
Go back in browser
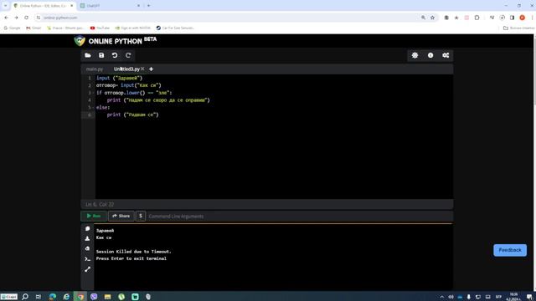click(6, 18)
